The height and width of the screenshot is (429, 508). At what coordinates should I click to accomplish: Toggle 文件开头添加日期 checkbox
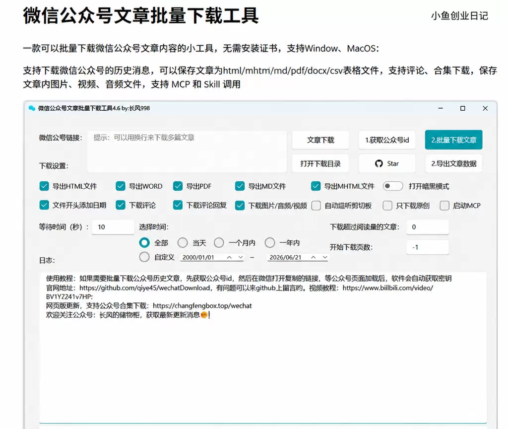click(x=44, y=205)
